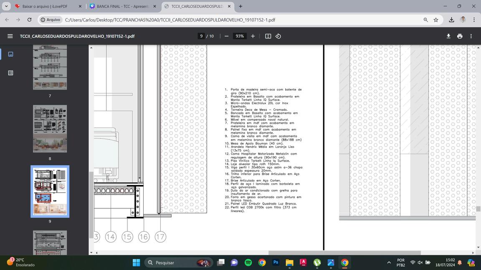Open page 8 thumbnail
The width and height of the screenshot is (481, 270).
click(x=50, y=129)
